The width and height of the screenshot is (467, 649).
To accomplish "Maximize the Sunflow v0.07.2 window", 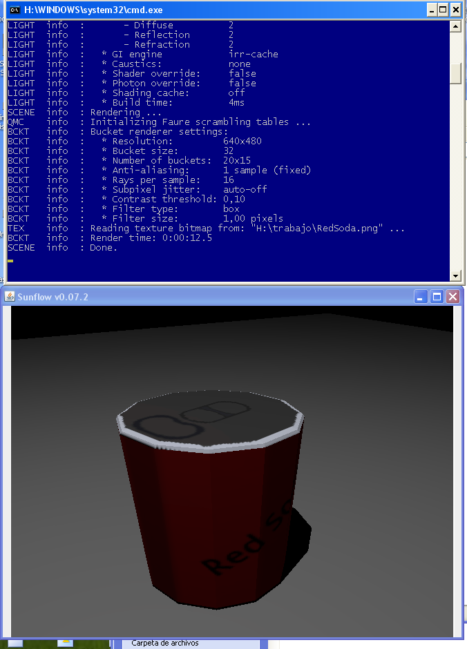I will click(437, 297).
